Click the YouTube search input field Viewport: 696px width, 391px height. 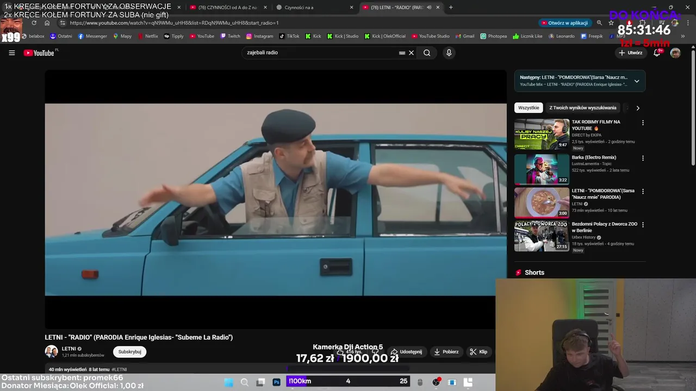point(321,53)
